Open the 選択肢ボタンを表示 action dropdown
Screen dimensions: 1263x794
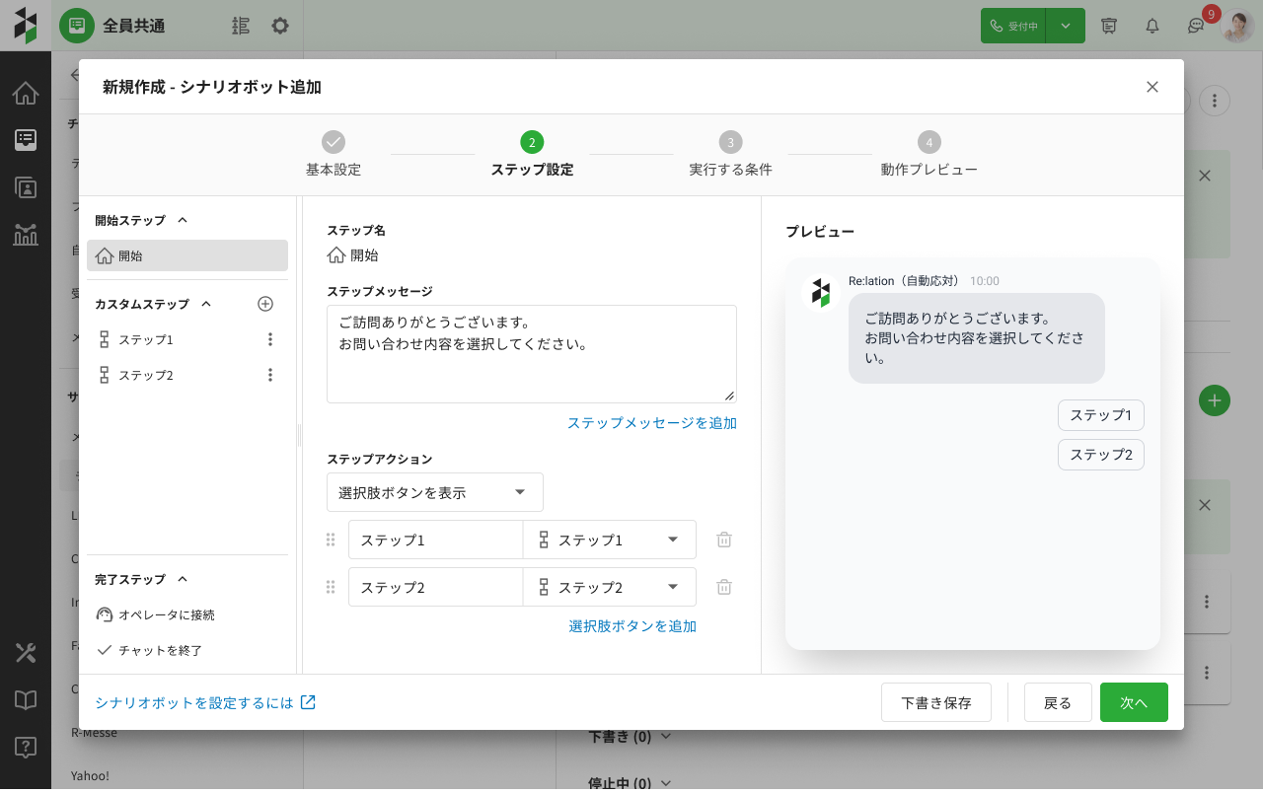(434, 492)
